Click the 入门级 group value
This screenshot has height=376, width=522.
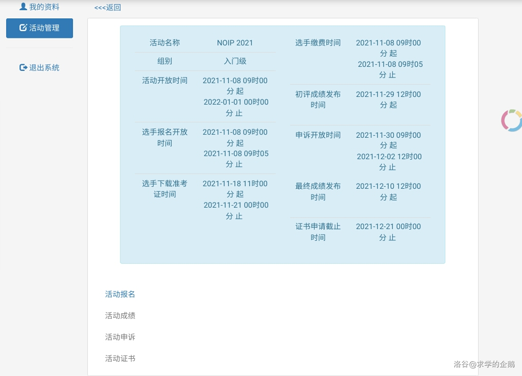[x=235, y=61]
